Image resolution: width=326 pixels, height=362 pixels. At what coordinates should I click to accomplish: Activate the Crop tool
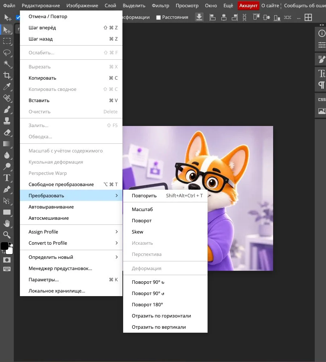[x=7, y=75]
